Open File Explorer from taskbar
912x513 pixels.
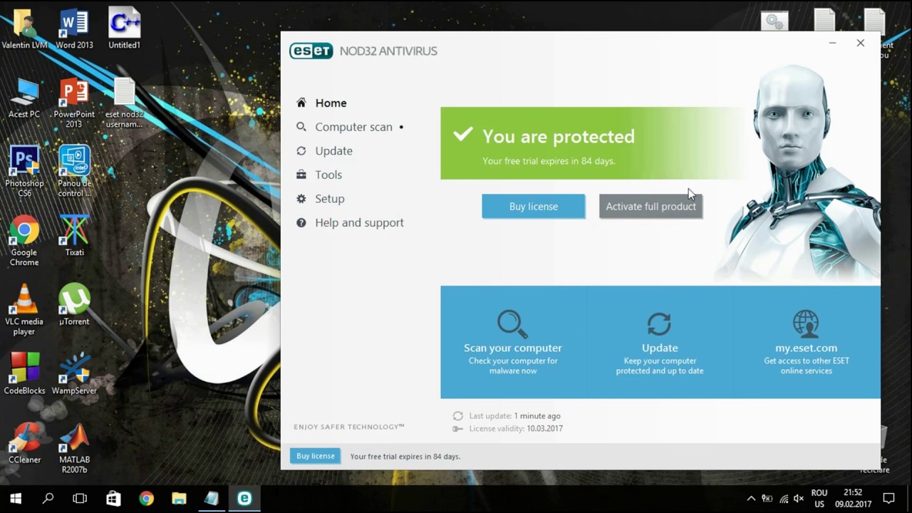point(179,499)
